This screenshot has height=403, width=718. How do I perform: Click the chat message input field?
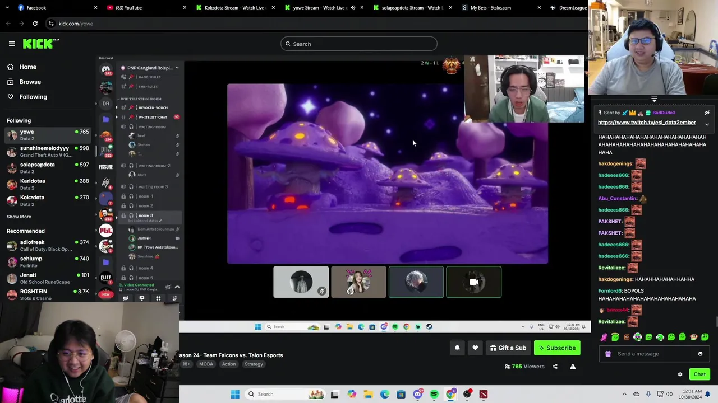tap(654, 354)
